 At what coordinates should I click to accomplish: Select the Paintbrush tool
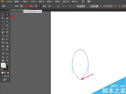(x=3, y=29)
